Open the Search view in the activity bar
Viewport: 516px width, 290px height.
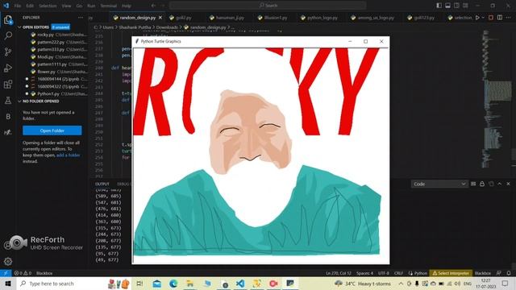tap(8, 35)
